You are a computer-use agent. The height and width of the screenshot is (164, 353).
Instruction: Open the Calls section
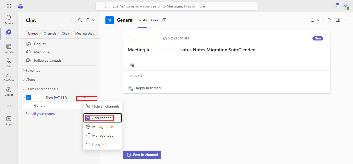9,63
